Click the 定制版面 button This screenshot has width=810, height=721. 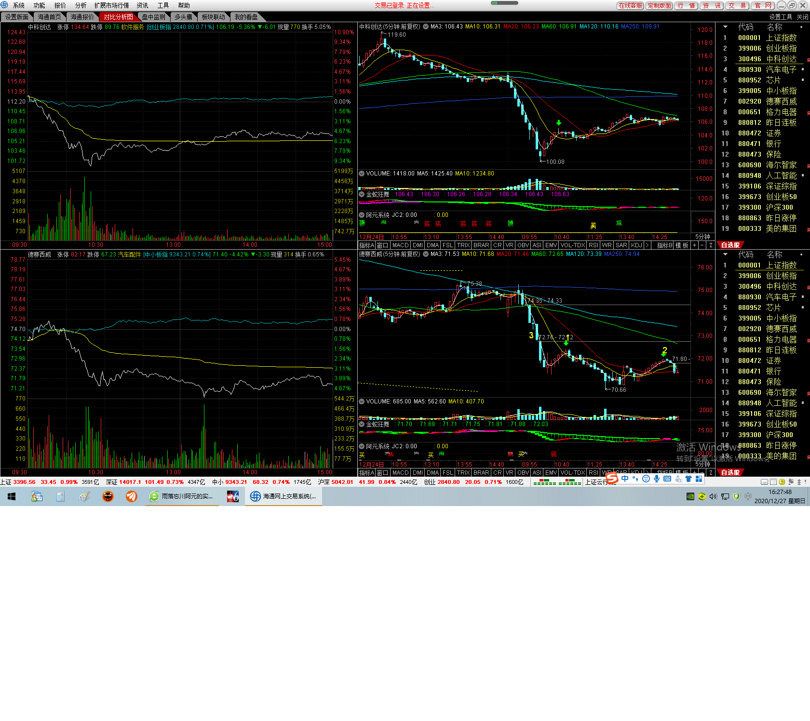[x=659, y=5]
